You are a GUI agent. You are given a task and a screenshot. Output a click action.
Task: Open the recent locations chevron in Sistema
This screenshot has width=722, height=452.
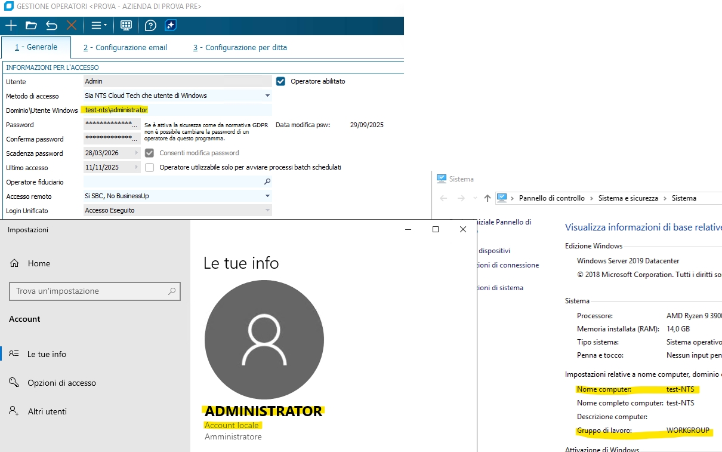475,198
